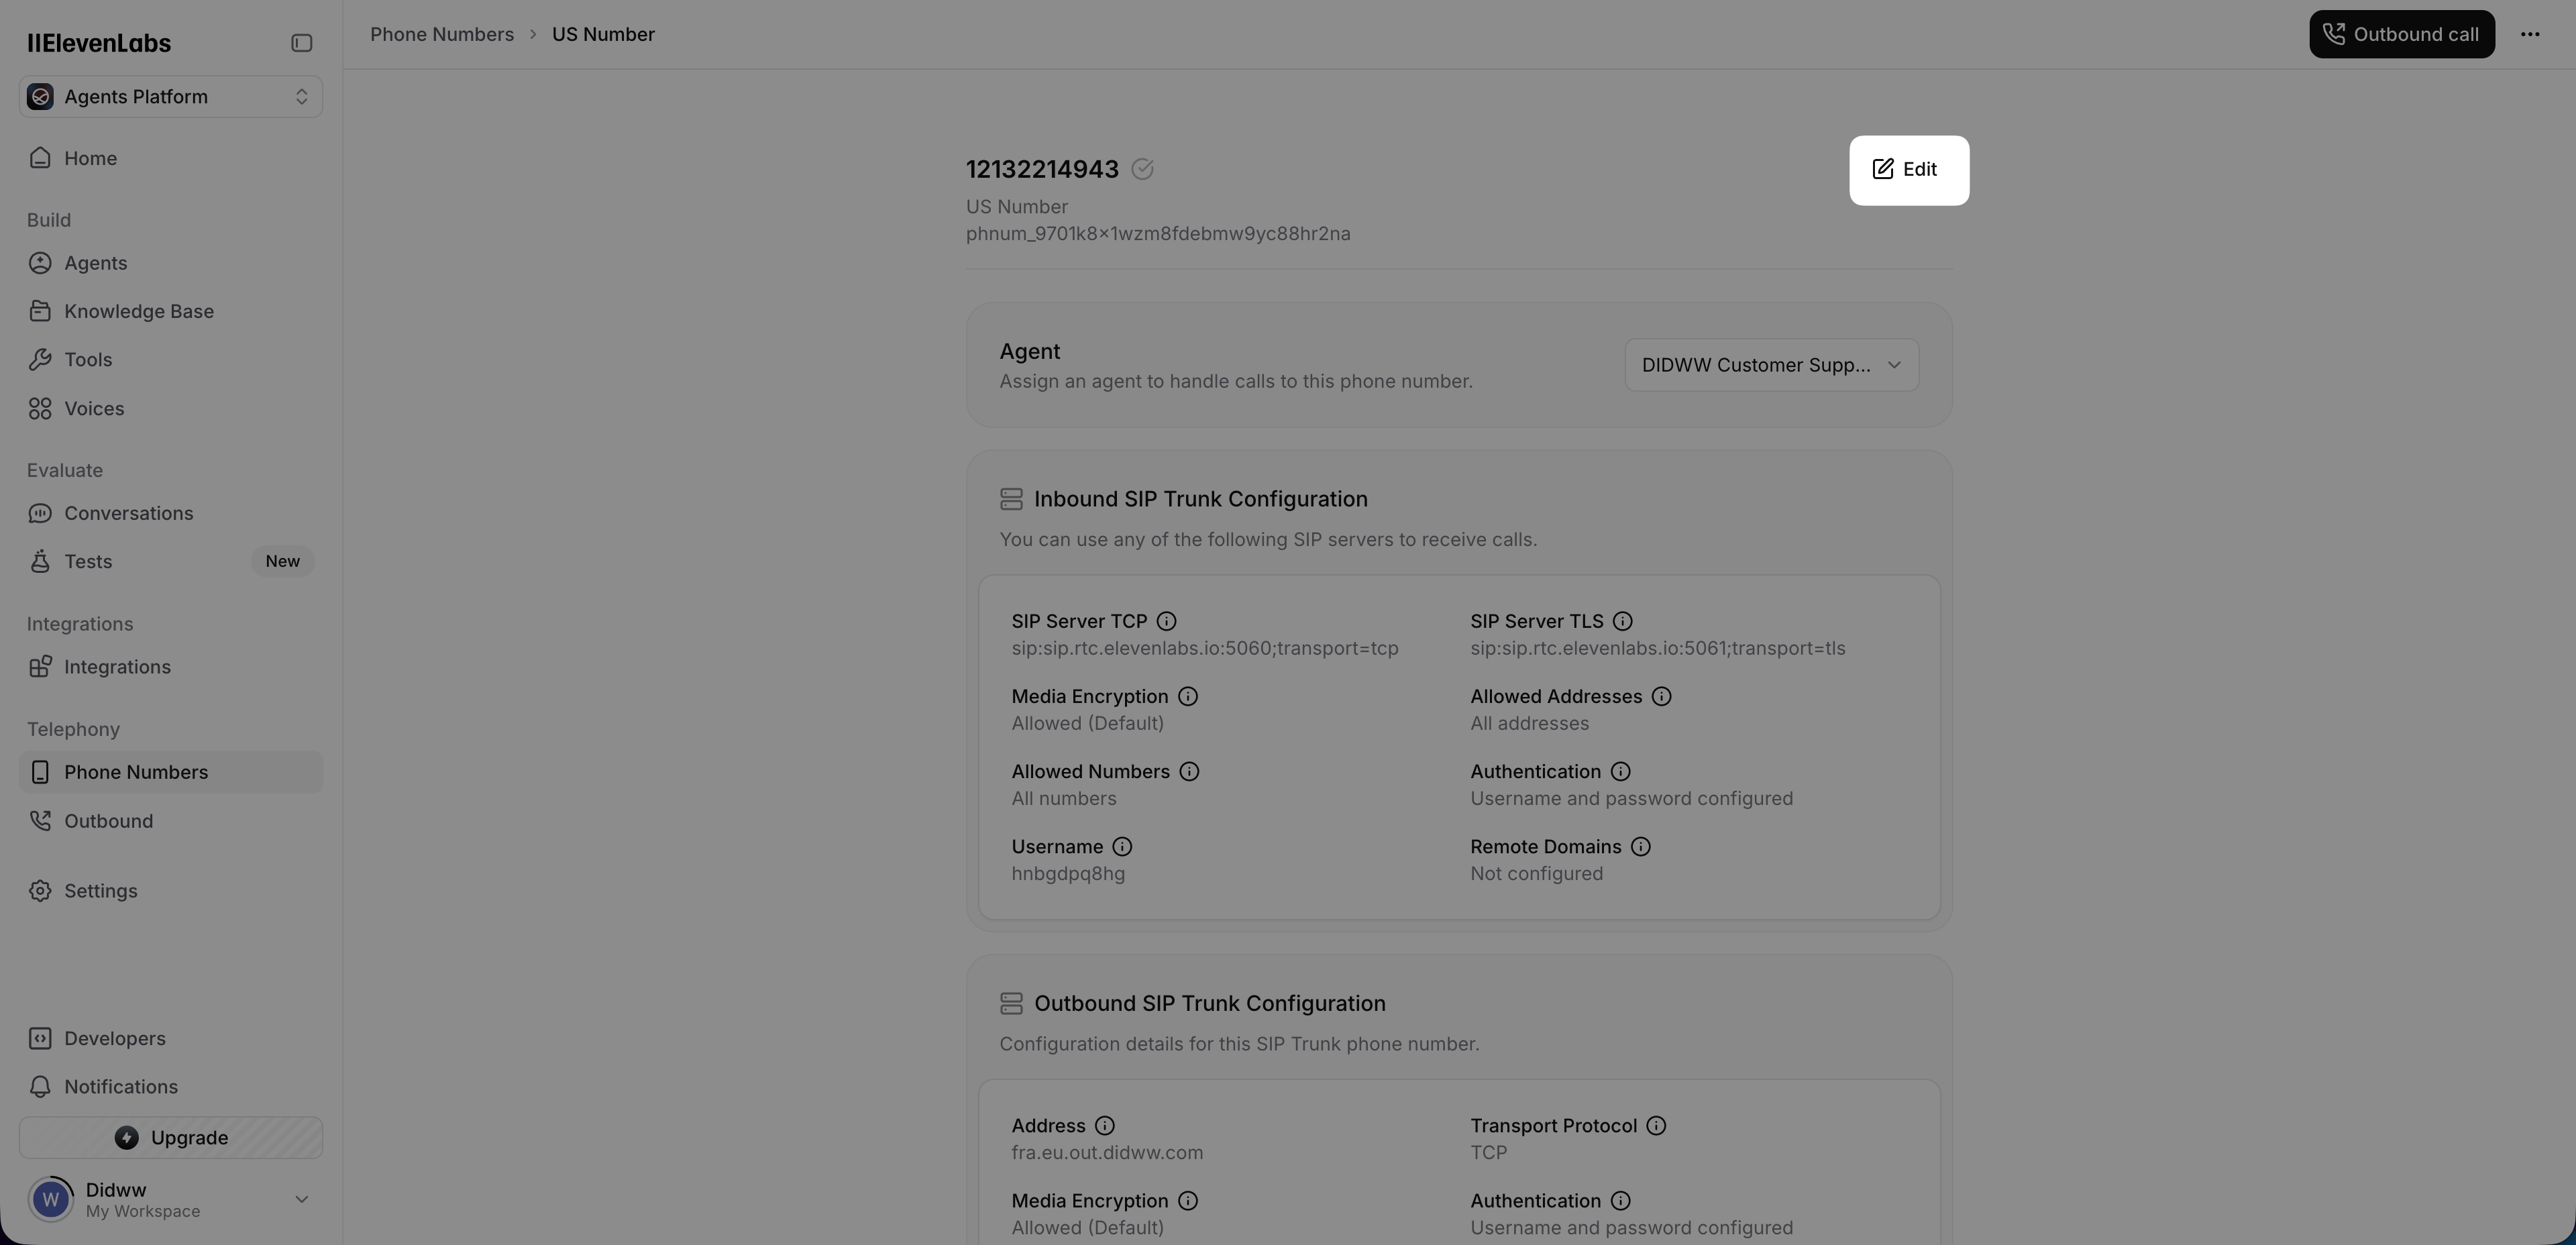Screen dimensions: 2576x1245
Task: Open Knowledge Base in the sidebar
Action: [139, 312]
